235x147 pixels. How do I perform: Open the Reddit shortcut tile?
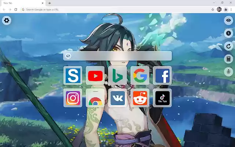coord(140,98)
